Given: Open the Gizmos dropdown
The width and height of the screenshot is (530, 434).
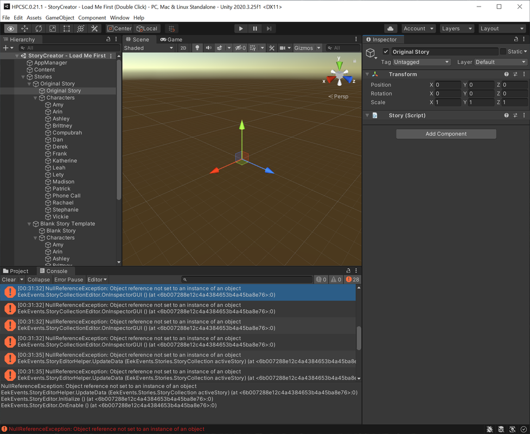Looking at the screenshot, I should point(307,48).
